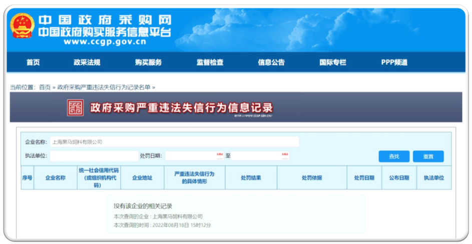Open calendar icon for start penalty date
Viewport: 472px width, 244px height.
coord(220,155)
